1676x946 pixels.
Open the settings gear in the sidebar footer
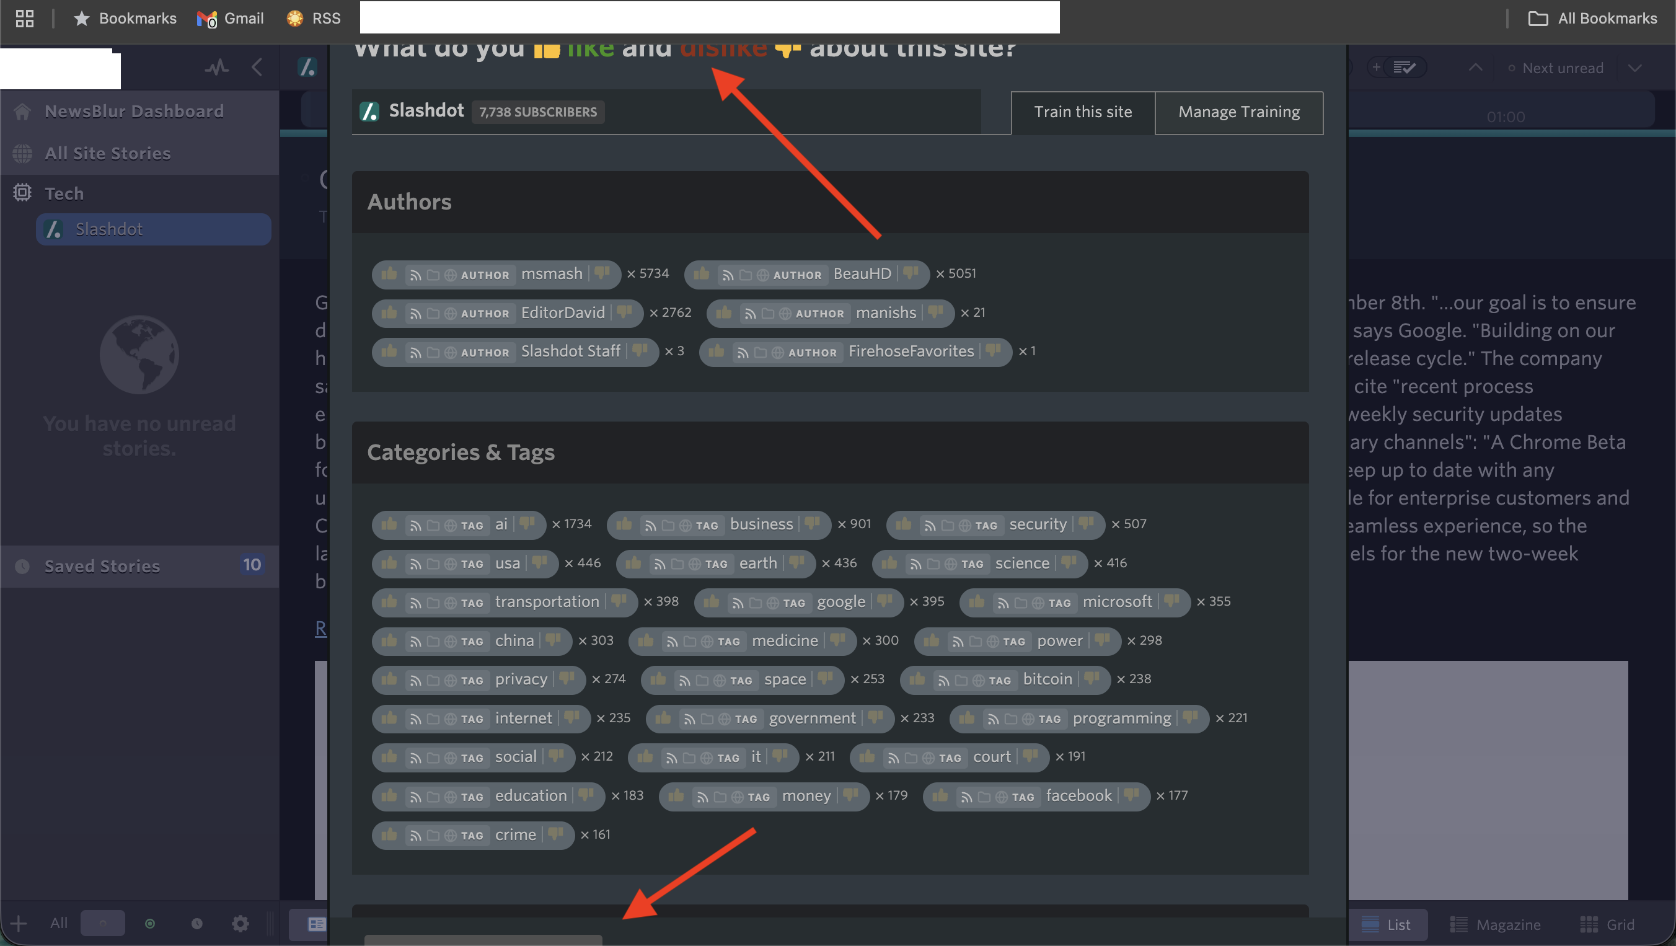tap(240, 923)
